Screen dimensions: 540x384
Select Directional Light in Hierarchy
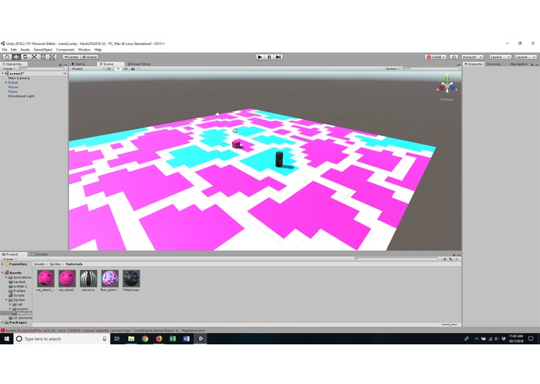21,96
